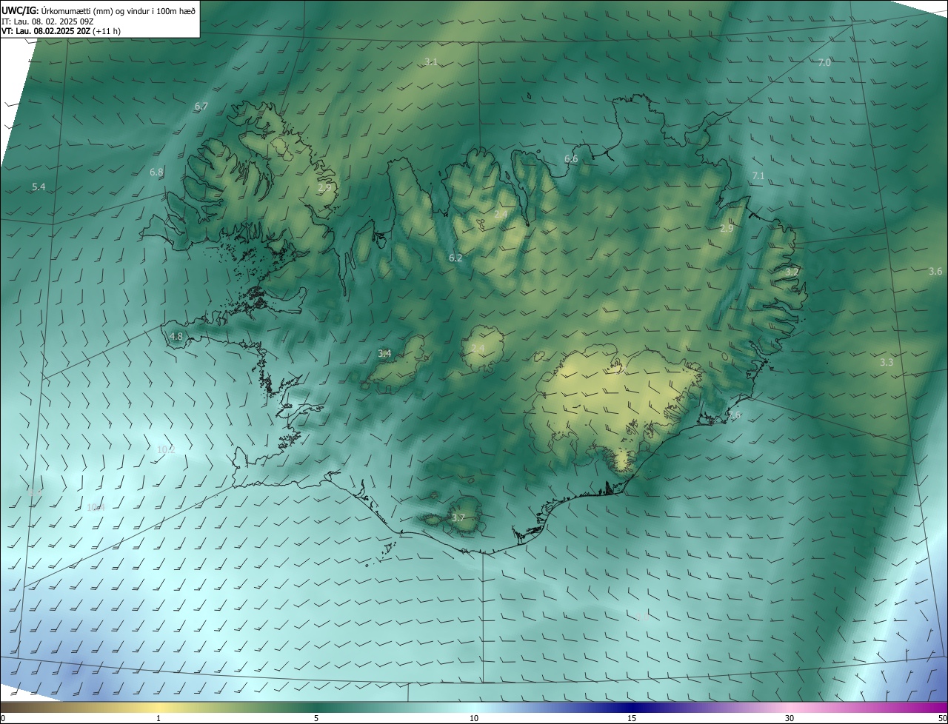Screen dimensions: 948x724
Task: Select the 5.4 value at the west edge
Action: 39,187
